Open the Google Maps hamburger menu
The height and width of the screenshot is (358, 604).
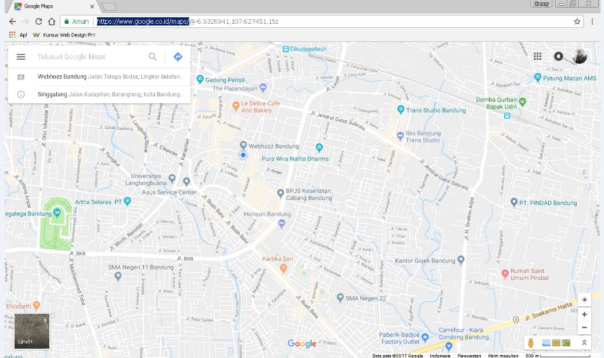point(21,57)
